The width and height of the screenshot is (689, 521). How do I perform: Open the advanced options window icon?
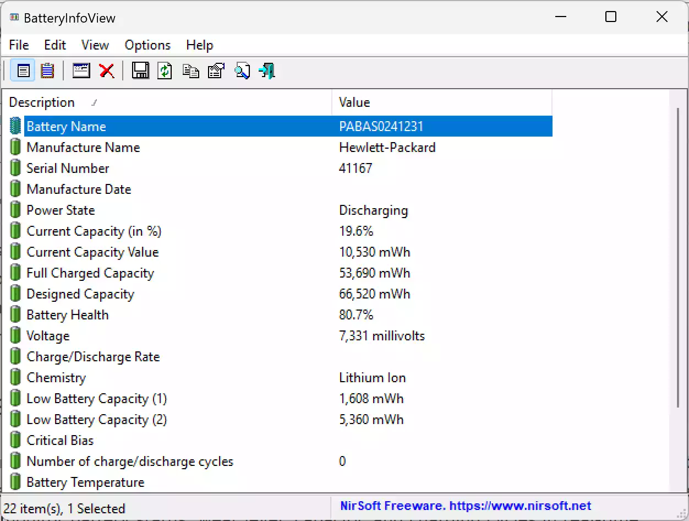(x=81, y=70)
